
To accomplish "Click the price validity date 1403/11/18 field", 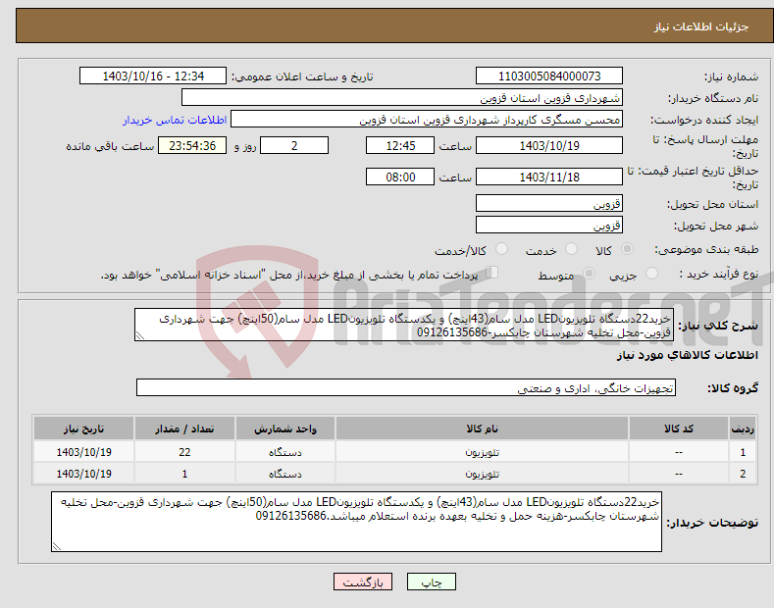I will point(549,177).
